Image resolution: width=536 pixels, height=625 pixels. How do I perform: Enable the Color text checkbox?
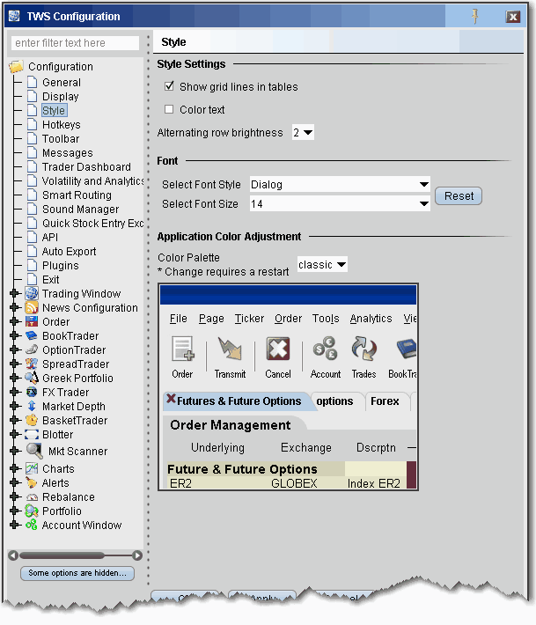click(169, 109)
